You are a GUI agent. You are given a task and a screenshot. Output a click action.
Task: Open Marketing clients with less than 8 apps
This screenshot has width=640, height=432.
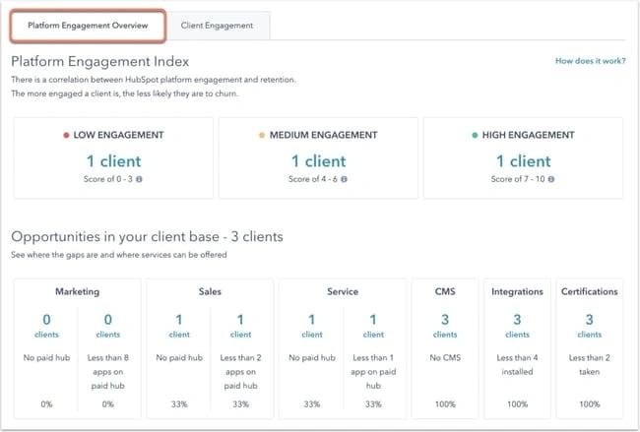click(108, 326)
